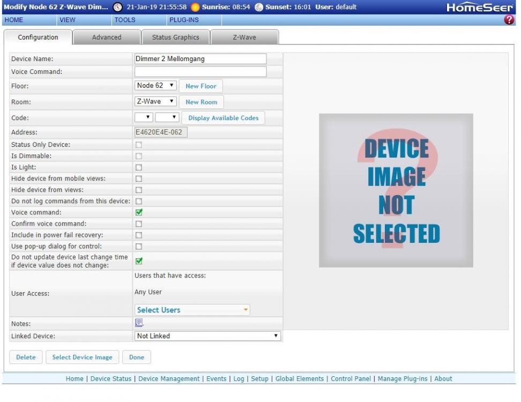Enable the Is Dimmable checkbox

click(139, 156)
